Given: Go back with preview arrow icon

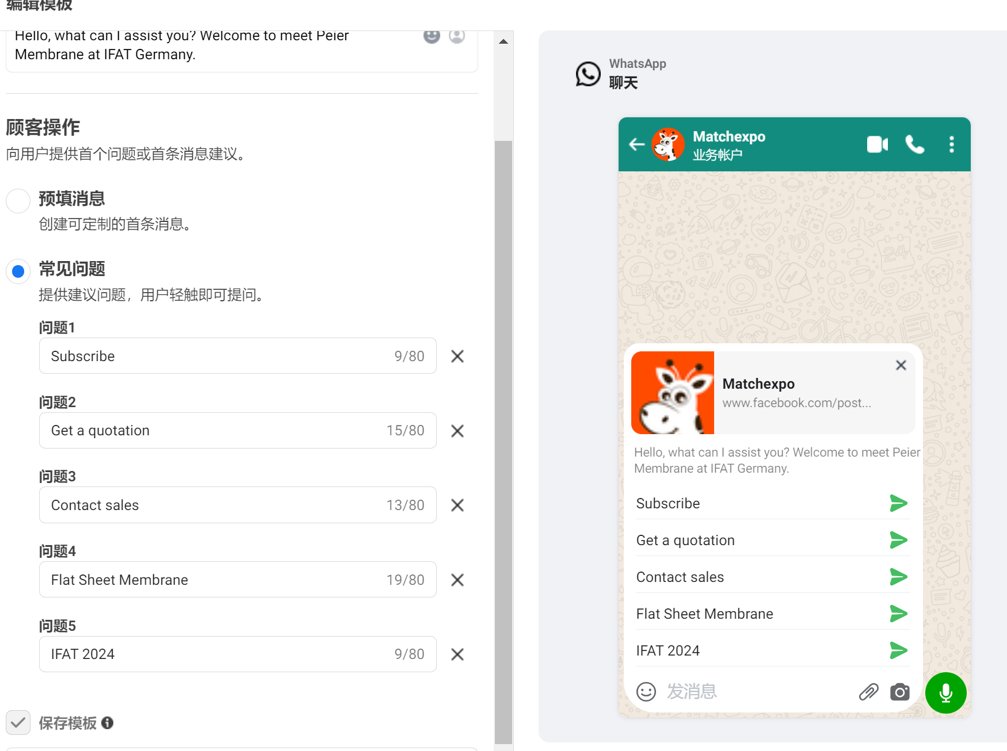Looking at the screenshot, I should tap(636, 144).
